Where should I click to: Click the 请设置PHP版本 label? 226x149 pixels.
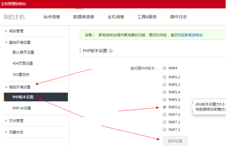(x=144, y=68)
